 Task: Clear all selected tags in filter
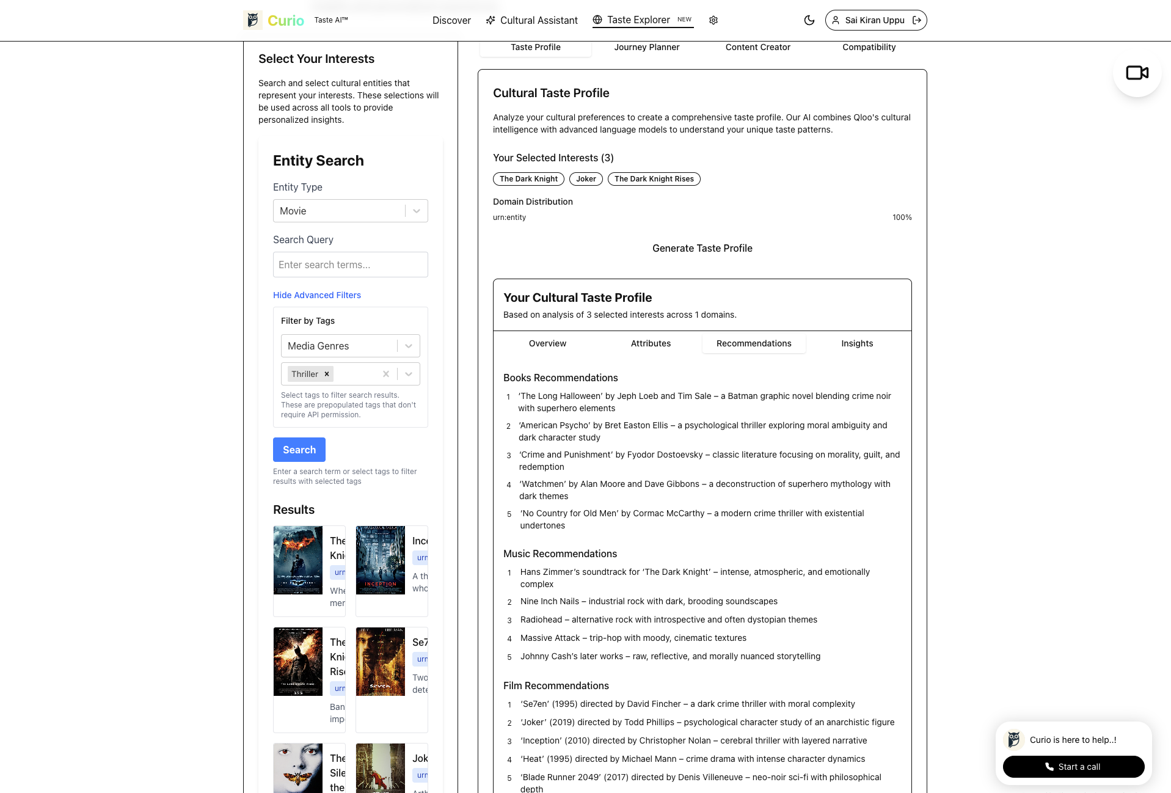(x=386, y=374)
